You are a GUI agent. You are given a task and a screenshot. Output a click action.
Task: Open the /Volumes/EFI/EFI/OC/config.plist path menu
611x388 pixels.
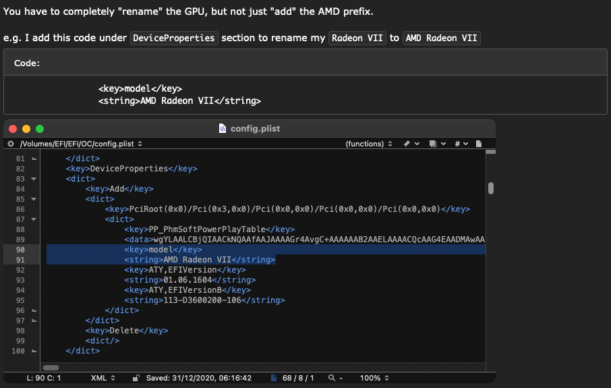point(81,144)
